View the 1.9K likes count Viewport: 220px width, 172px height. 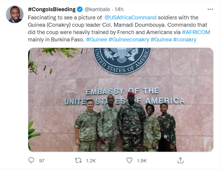142,160
